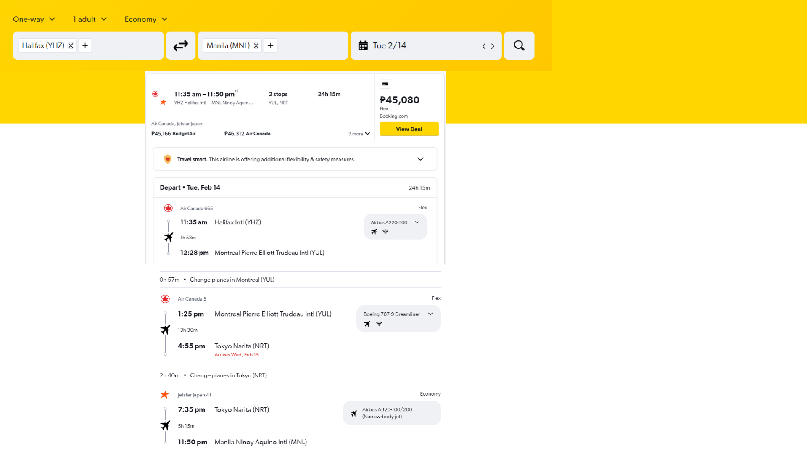Viewport: 807px width, 454px height.
Task: Click the swap origin and destination arrows
Action: click(x=181, y=45)
